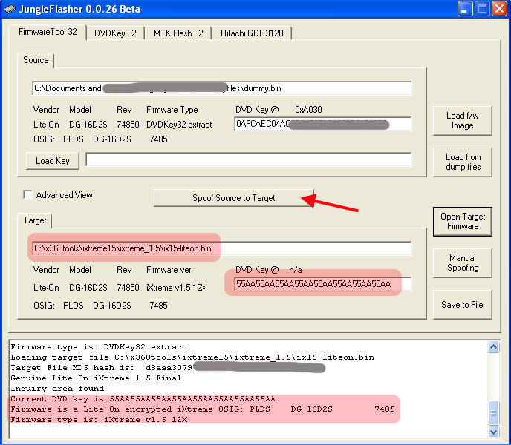Viewport: 511px width, 445px height.
Task: Click log line 'Genuine Lite-On iXtreme 1.5 Final'
Action: (x=96, y=378)
